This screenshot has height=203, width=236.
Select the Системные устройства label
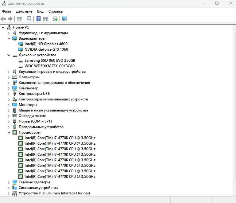click(x=38, y=188)
